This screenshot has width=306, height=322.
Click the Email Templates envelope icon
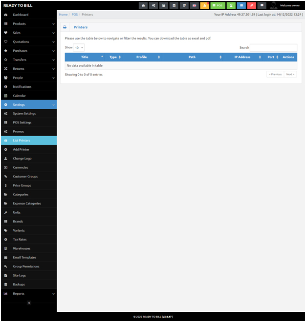click(6, 258)
